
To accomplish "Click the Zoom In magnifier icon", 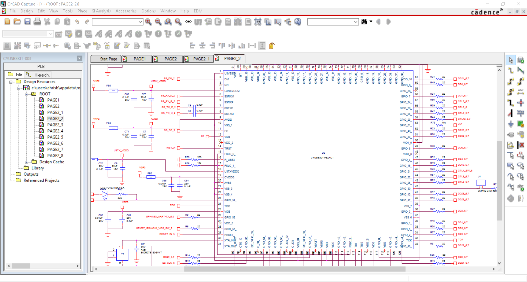I will [x=148, y=22].
